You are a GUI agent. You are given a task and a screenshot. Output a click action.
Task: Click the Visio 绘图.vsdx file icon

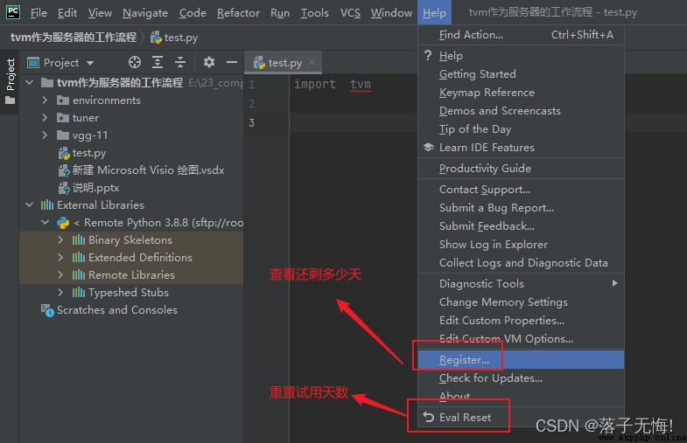pos(64,170)
